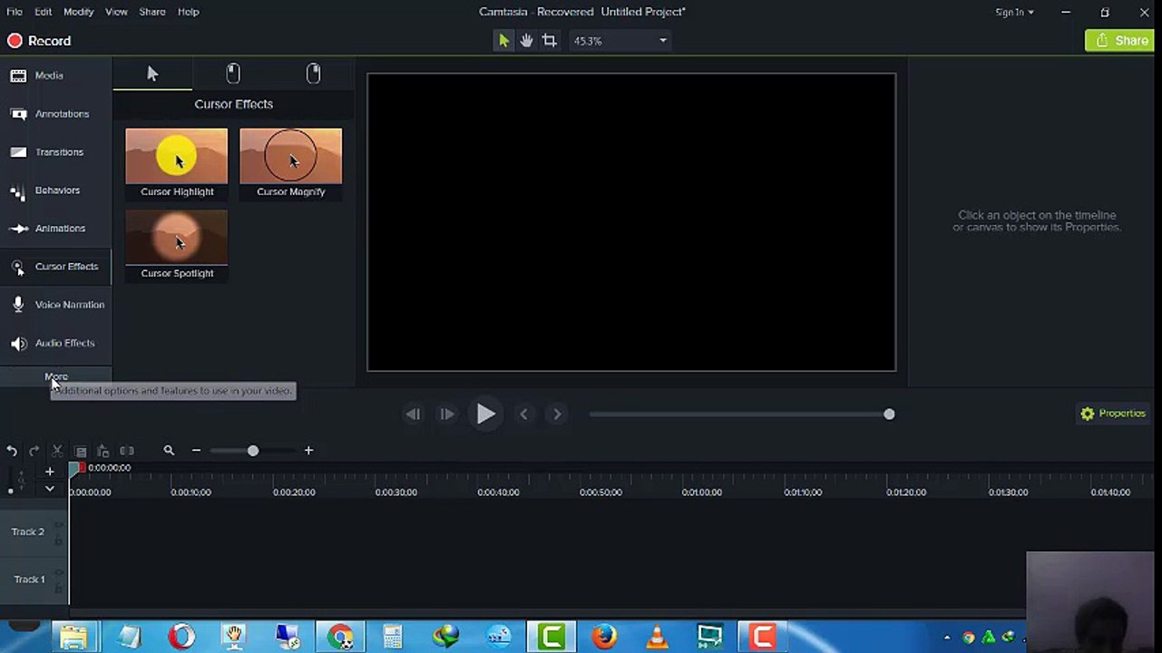
Task: Open the canvas zoom 45.3% dropdown
Action: 620,41
